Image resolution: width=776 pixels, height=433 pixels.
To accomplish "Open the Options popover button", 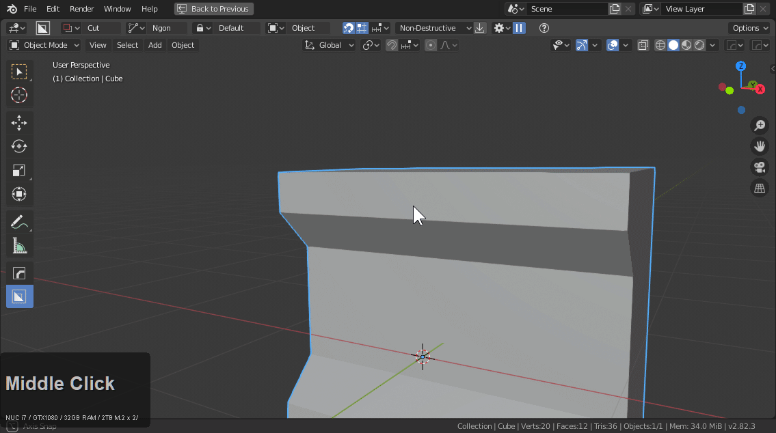I will click(749, 28).
